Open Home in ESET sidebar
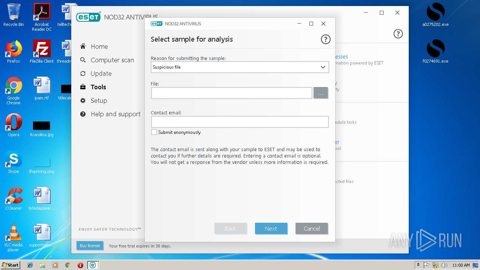480x270 pixels. [x=99, y=46]
